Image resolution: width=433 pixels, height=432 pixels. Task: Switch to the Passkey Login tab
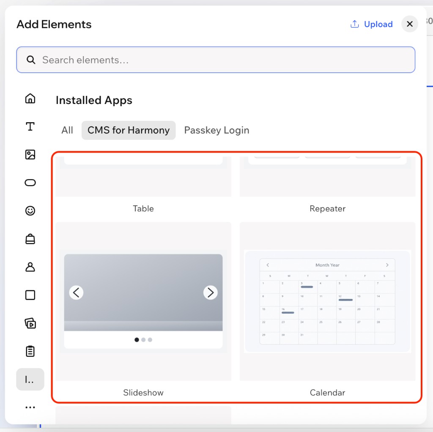[216, 130]
